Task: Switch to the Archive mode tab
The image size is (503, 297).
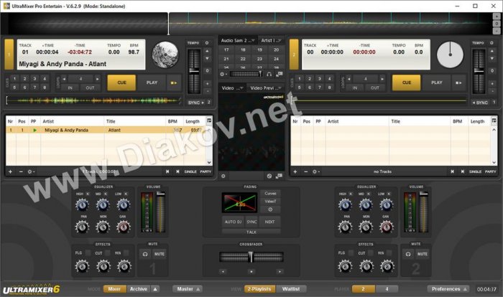Action: [138, 289]
